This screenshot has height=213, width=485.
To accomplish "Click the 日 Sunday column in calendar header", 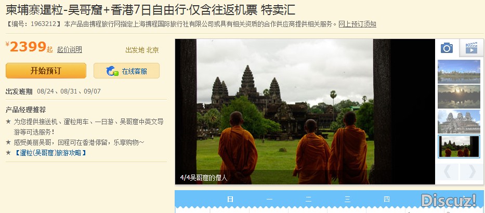I will (x=230, y=199).
